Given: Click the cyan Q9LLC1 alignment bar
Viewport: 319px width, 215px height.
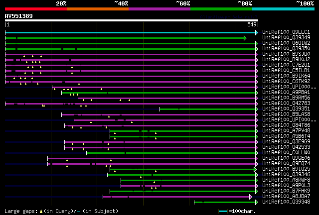Looking at the screenshot, I should click(130, 32).
